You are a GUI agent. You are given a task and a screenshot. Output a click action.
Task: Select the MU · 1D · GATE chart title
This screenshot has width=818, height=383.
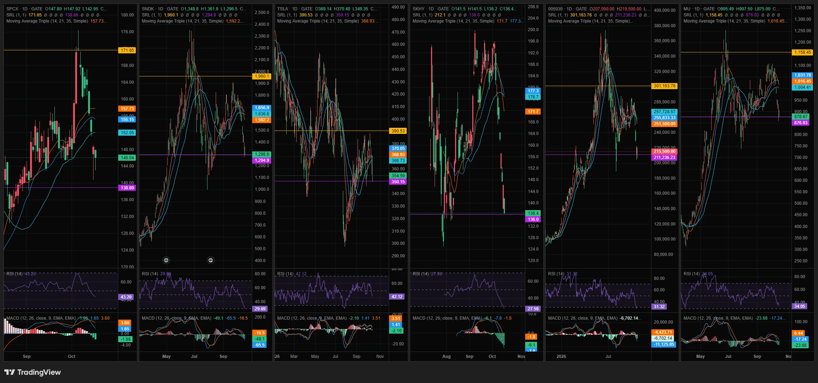pos(699,9)
